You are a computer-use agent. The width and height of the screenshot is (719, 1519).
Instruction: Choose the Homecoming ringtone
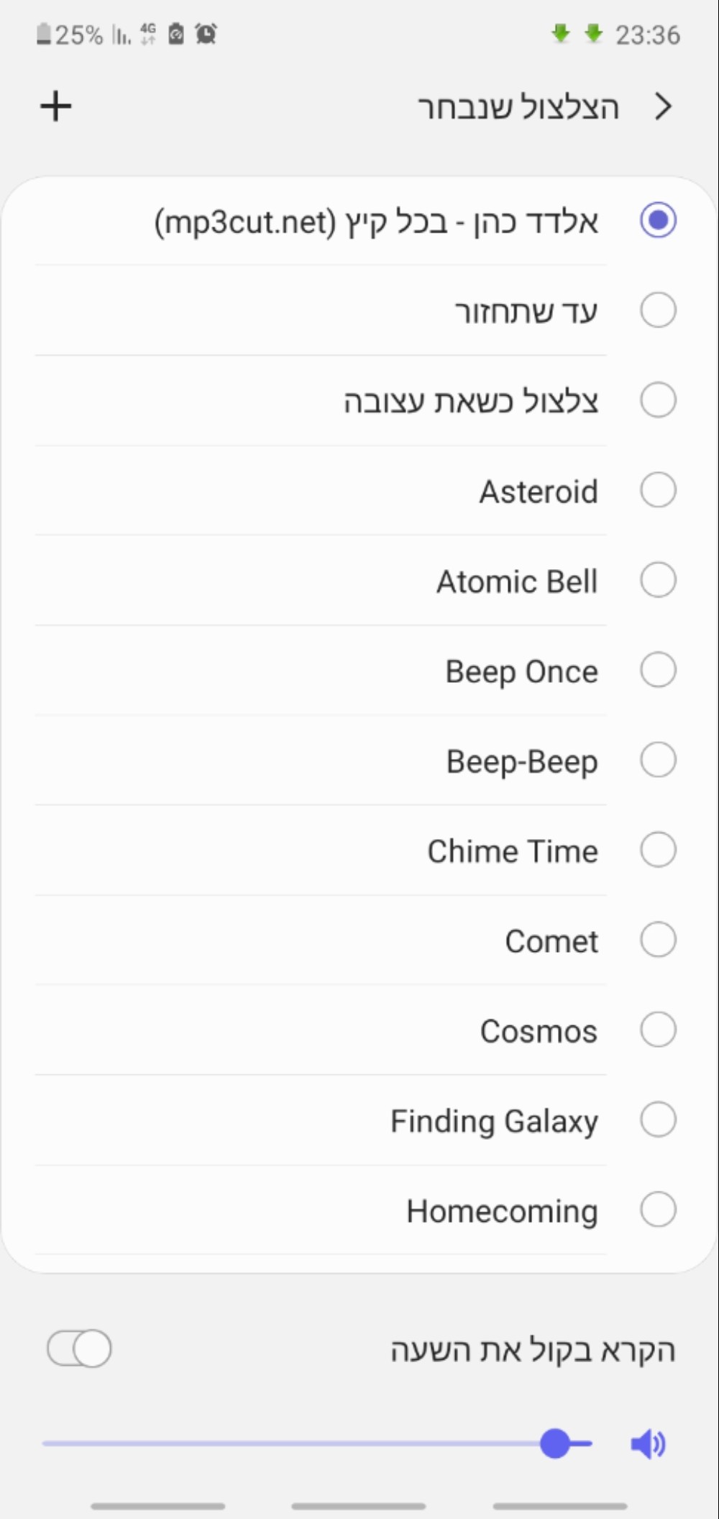click(359, 1210)
